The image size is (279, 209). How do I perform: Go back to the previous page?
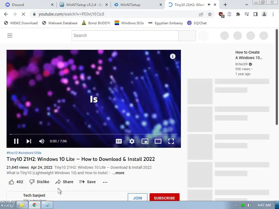[x=6, y=14]
